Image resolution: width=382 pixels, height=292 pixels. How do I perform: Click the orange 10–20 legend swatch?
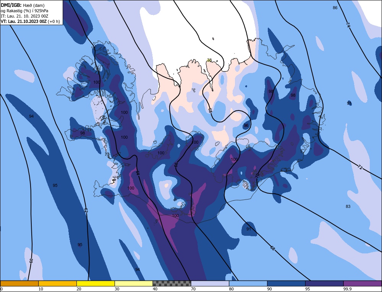coord(58,283)
